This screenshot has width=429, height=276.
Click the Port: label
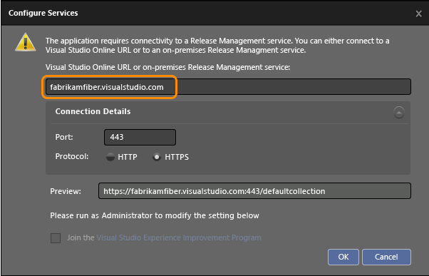(x=64, y=137)
